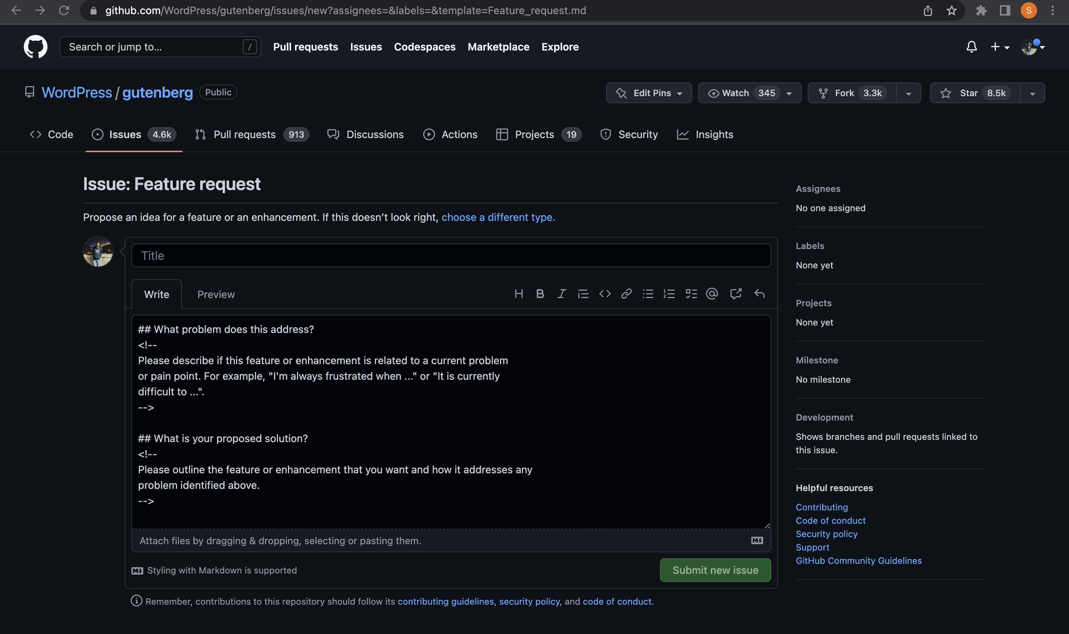This screenshot has height=634, width=1069.
Task: Click the GitHub Octocat home logo
Action: pyautogui.click(x=36, y=46)
